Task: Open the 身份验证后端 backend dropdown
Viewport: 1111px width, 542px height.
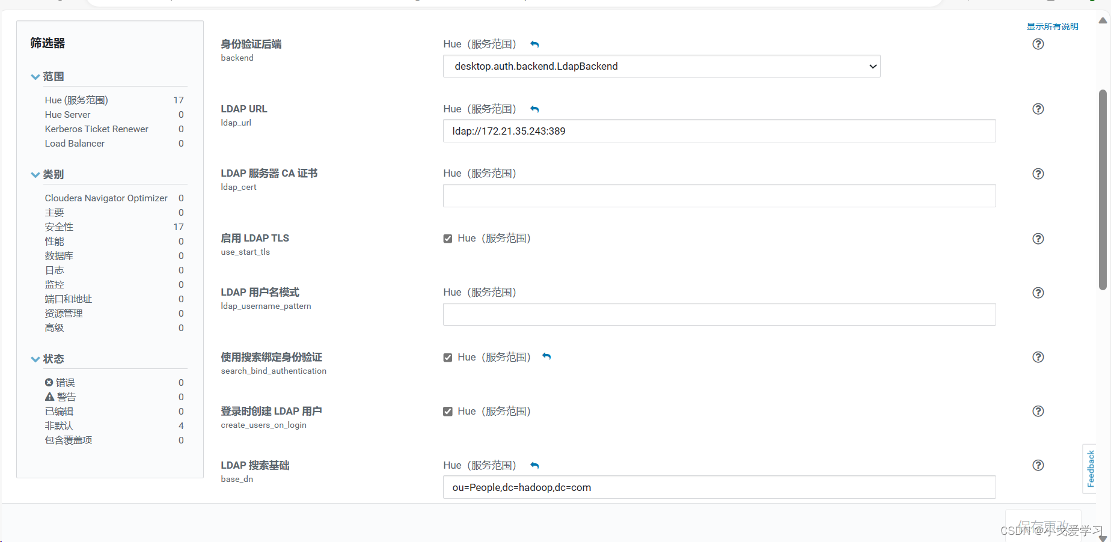Action: point(662,66)
